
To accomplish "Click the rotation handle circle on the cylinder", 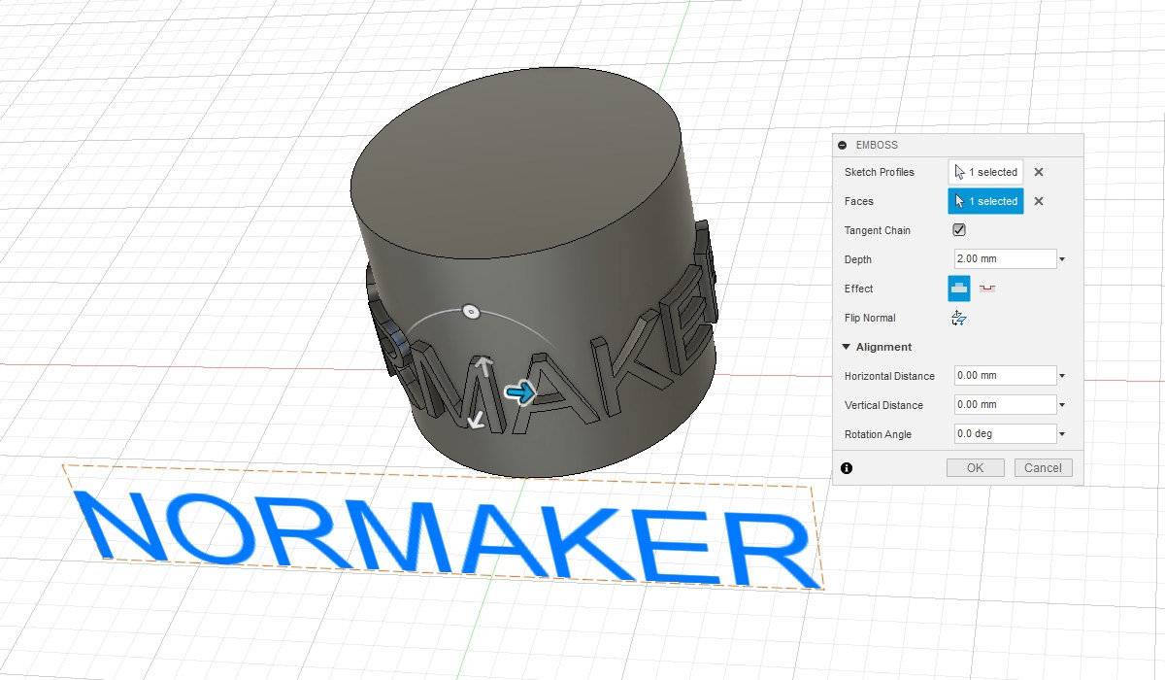I will [x=472, y=312].
